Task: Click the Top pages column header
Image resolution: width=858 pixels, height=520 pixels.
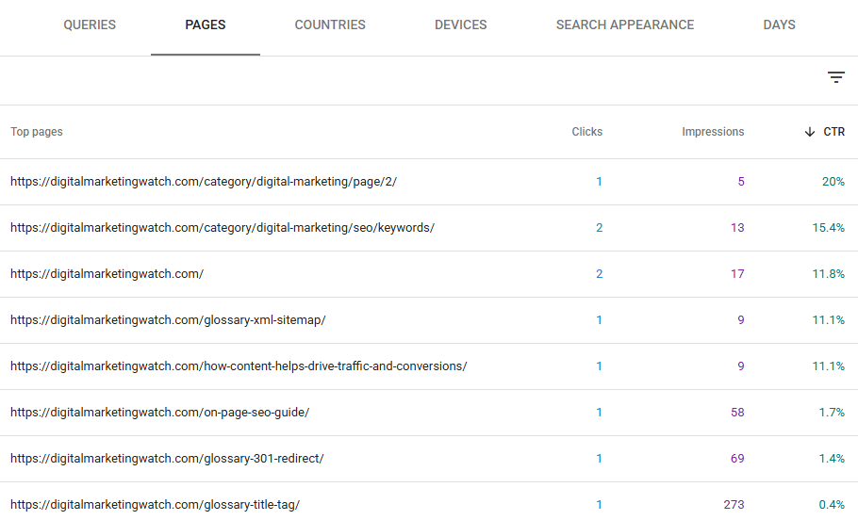Action: pyautogui.click(x=37, y=132)
